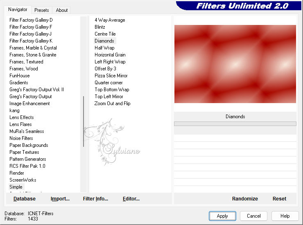This screenshot has height=225, width=303.
Task: Click the red diamonds preview image
Action: point(235,64)
